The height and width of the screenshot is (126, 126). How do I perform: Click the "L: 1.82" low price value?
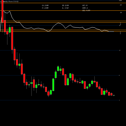tap(65, 8)
